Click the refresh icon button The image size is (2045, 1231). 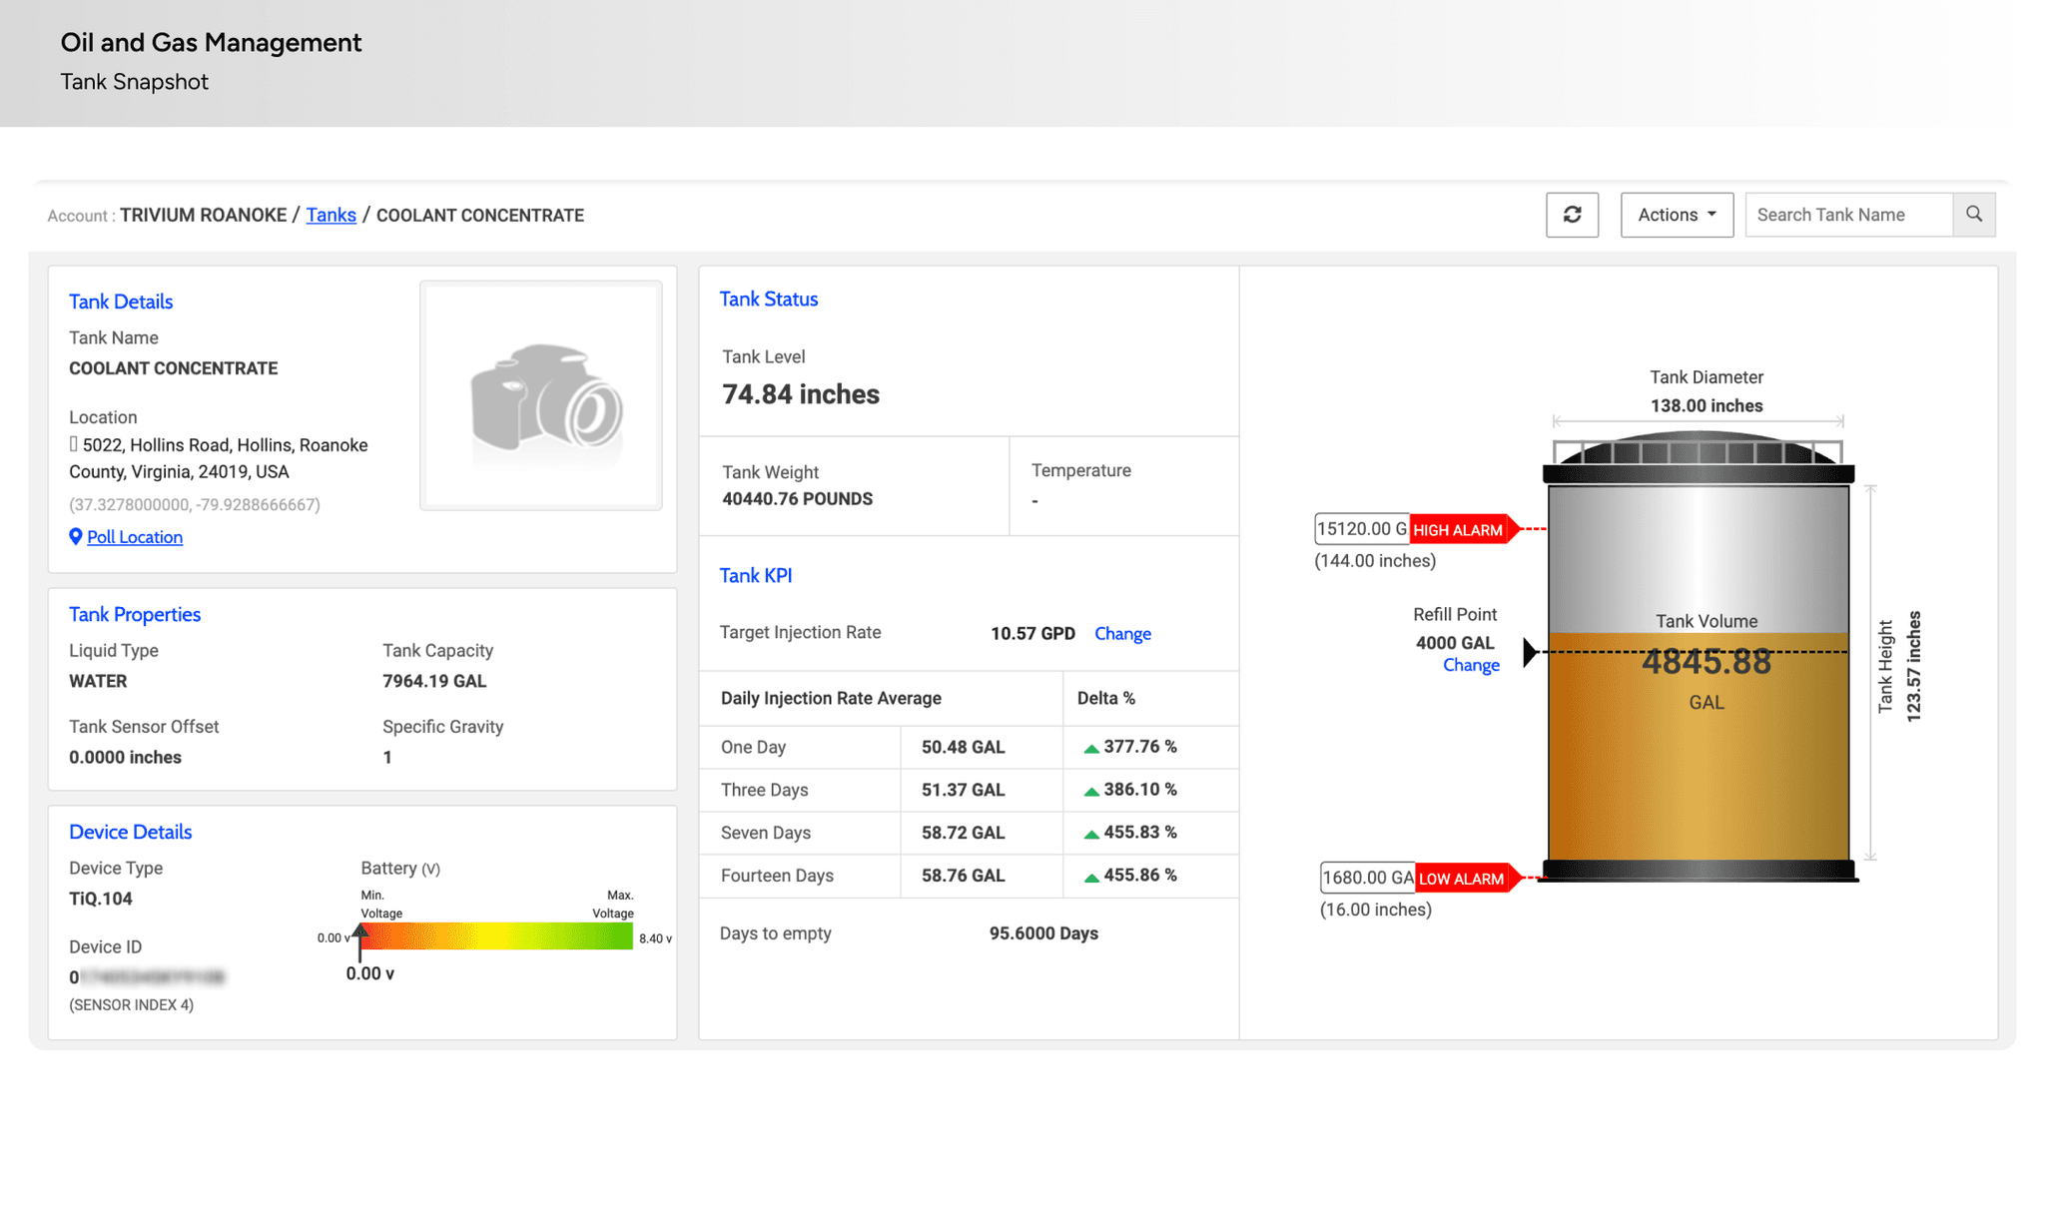(x=1572, y=215)
